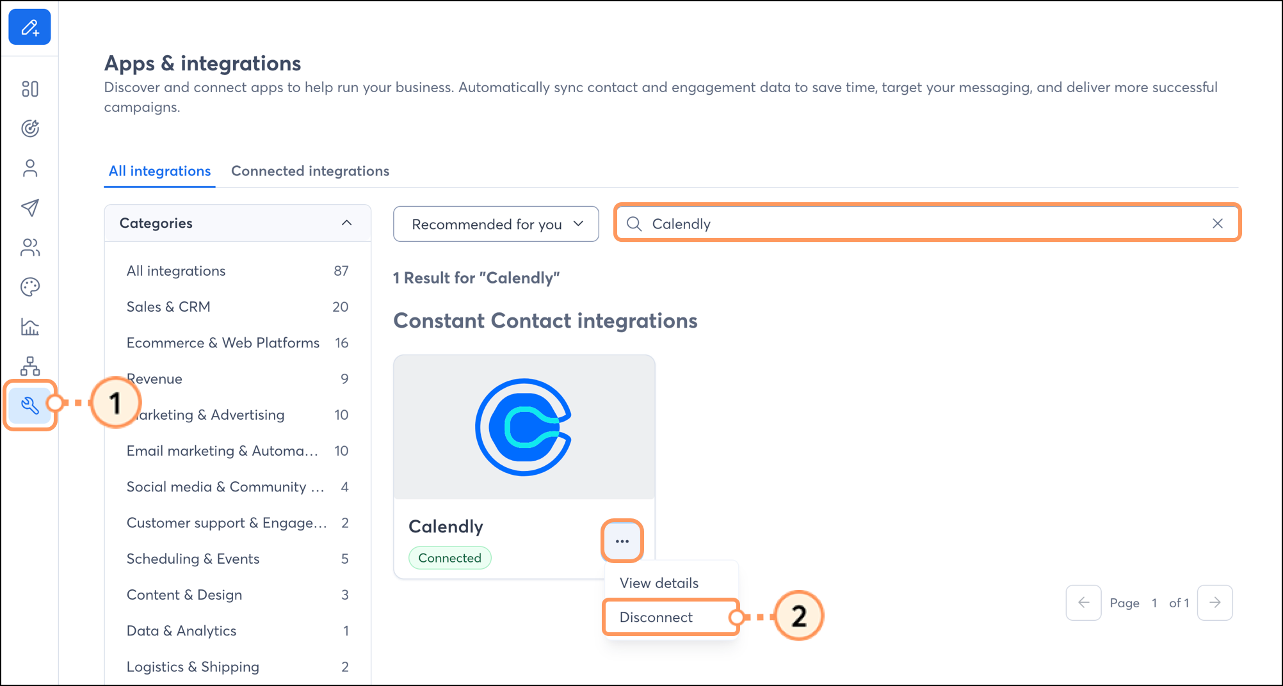Click the Apps & integrations heading
Image resolution: width=1283 pixels, height=686 pixels.
pos(202,63)
